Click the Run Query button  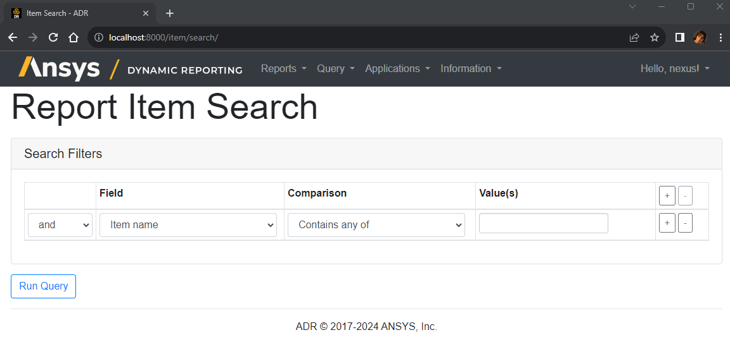tap(43, 286)
